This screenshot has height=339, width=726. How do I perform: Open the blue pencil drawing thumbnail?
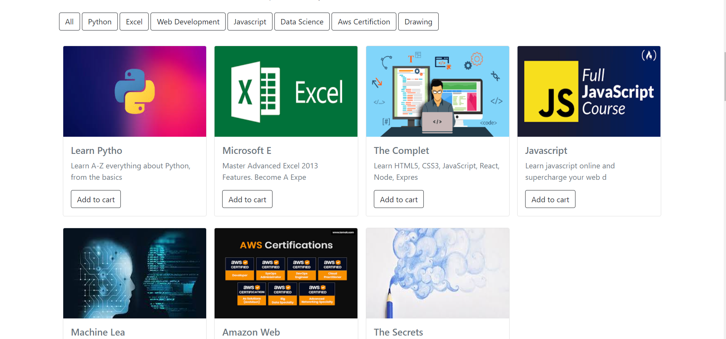point(438,273)
